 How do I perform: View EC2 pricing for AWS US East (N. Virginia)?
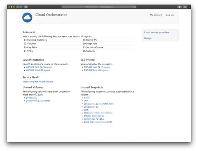(x=97, y=67)
